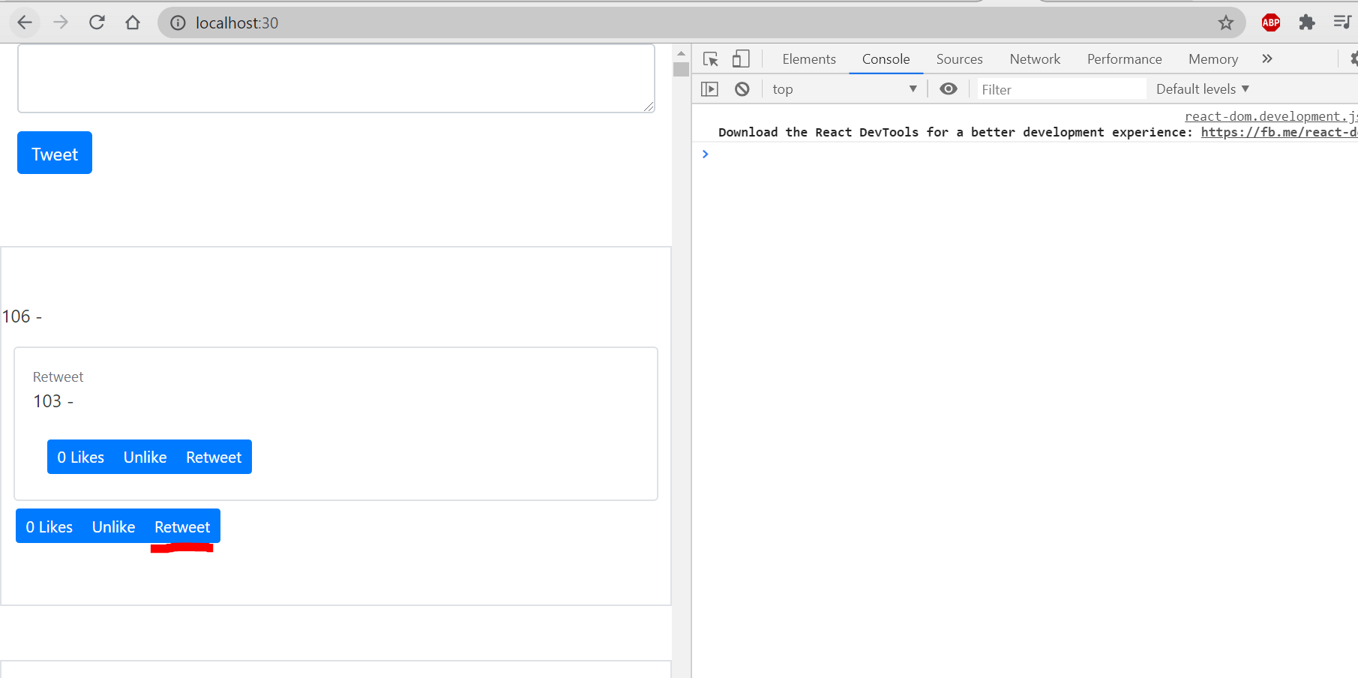The width and height of the screenshot is (1358, 678).
Task: Select the top JavaScript context dropdown
Action: click(x=844, y=89)
